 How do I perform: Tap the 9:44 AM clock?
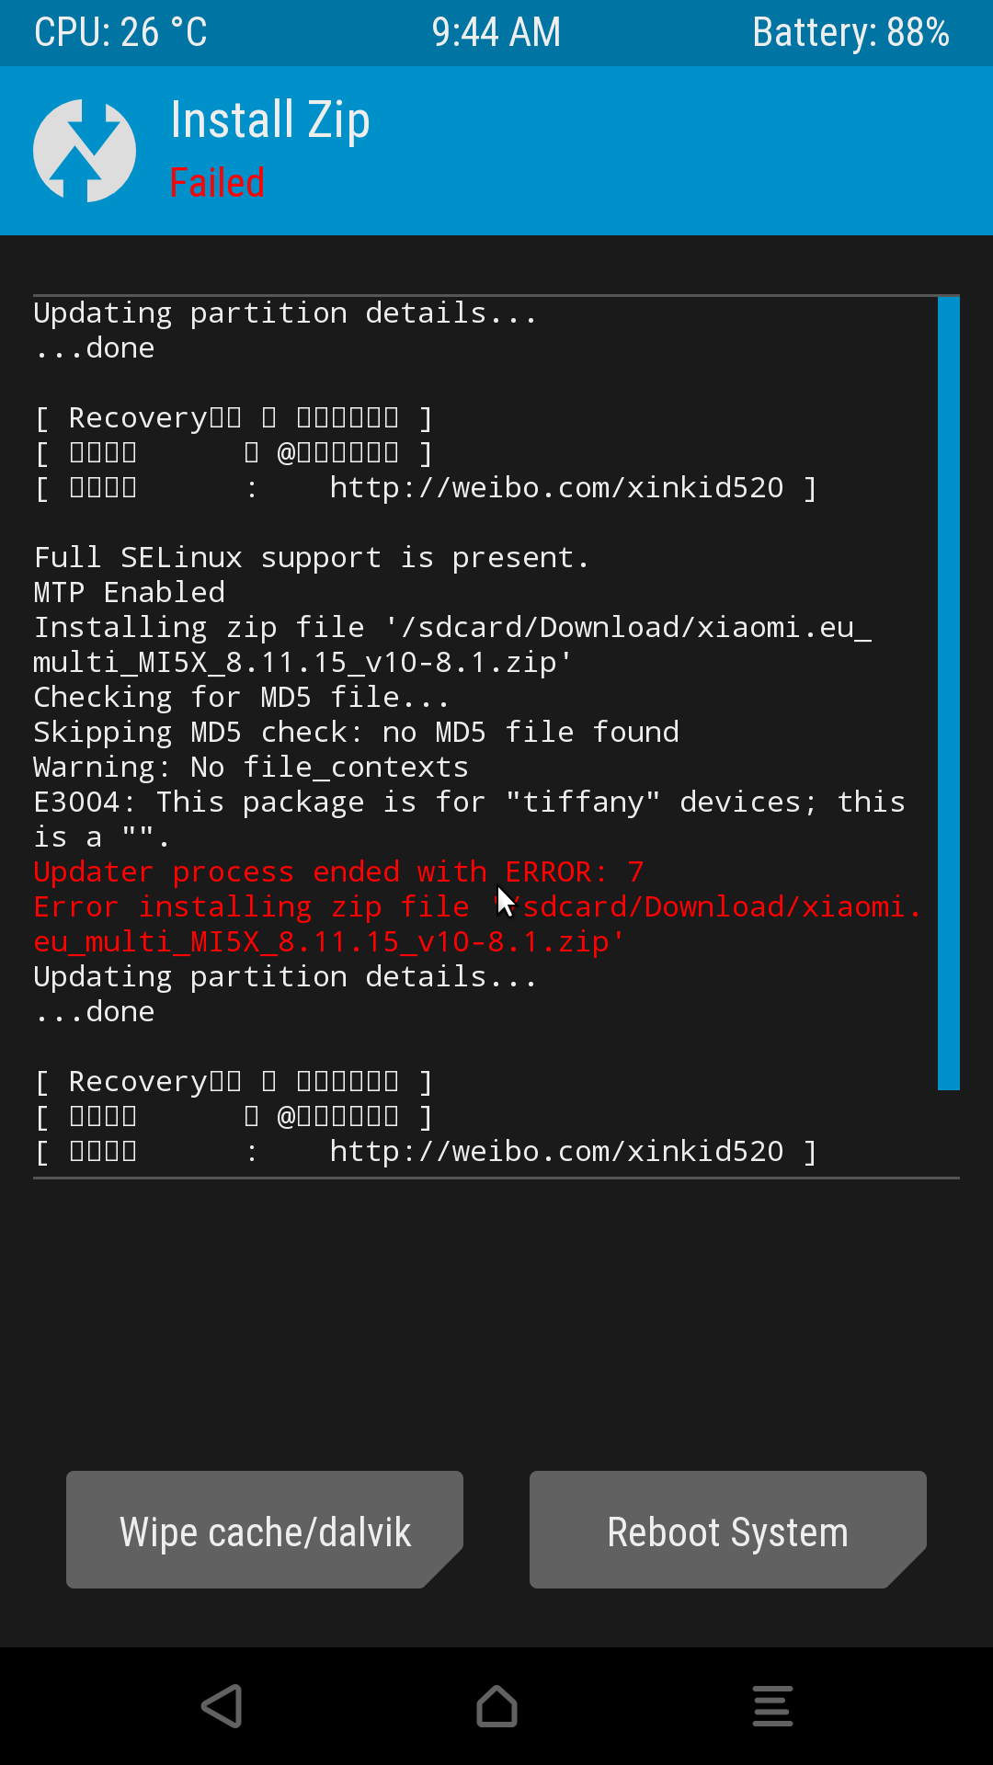pos(496,32)
